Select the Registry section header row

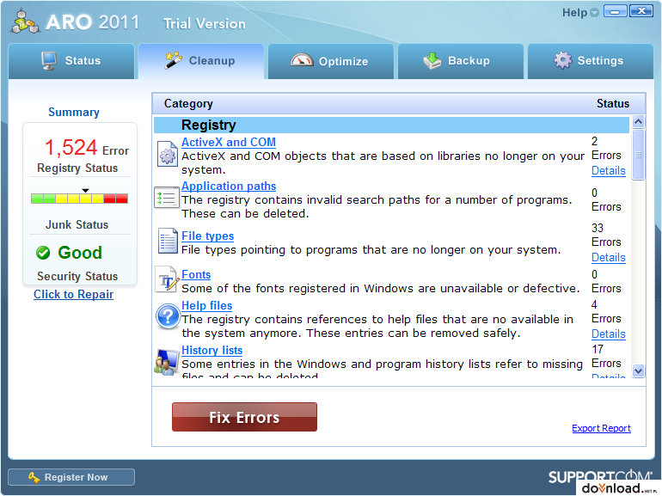391,125
